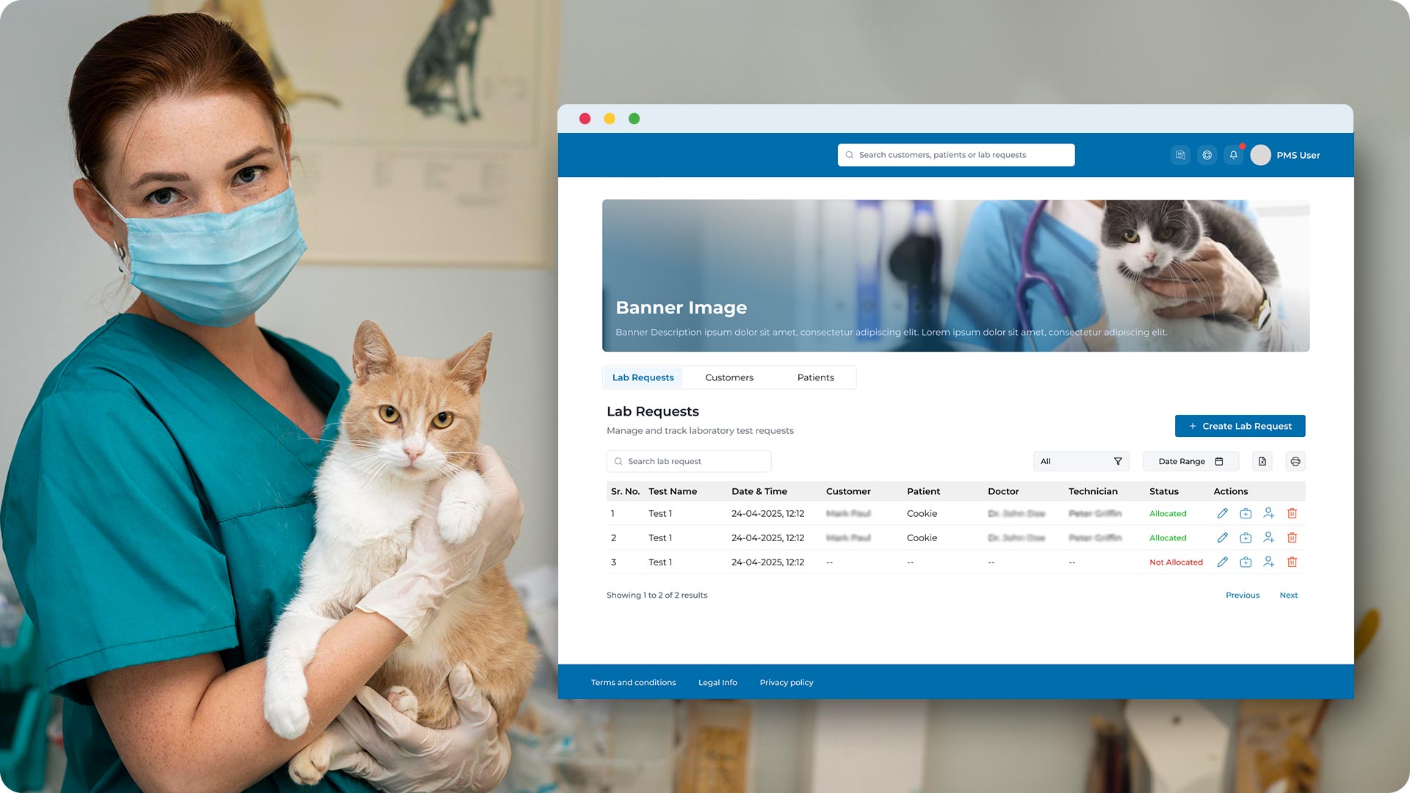The height and width of the screenshot is (793, 1410).
Task: Export lab requests using the file icon
Action: pos(1262,461)
